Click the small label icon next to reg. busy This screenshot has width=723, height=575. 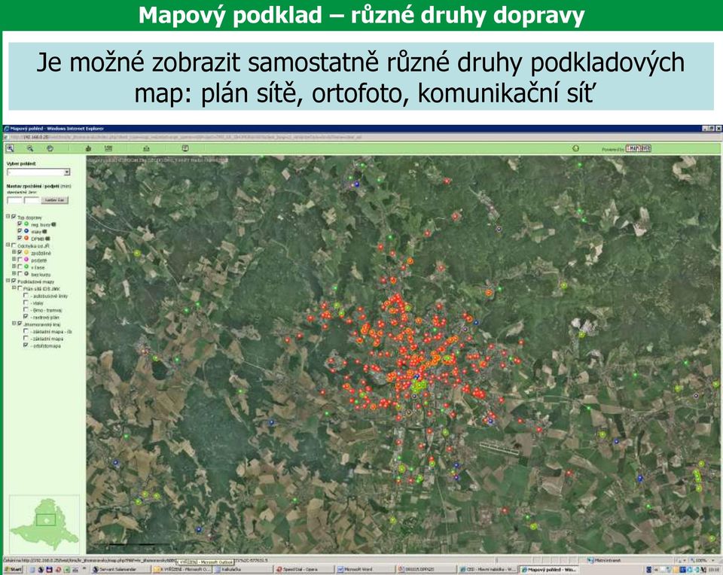(x=53, y=224)
